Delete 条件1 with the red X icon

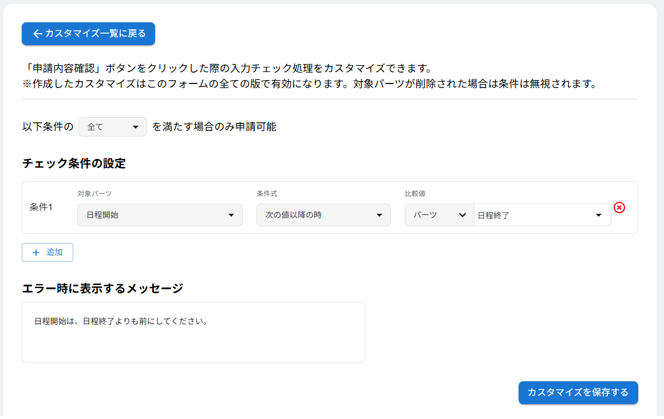pyautogui.click(x=619, y=207)
